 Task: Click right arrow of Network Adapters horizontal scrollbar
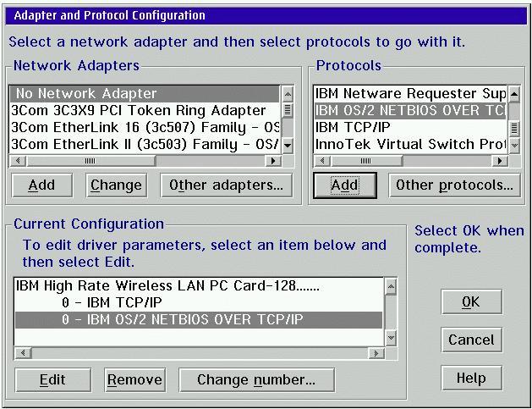[x=273, y=161]
